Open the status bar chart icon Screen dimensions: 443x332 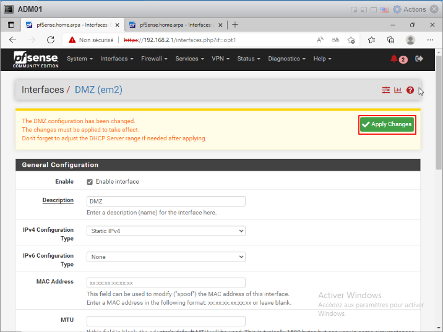[398, 90]
